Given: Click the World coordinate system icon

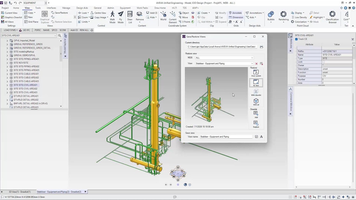Looking at the screenshot, I should pyautogui.click(x=163, y=16).
